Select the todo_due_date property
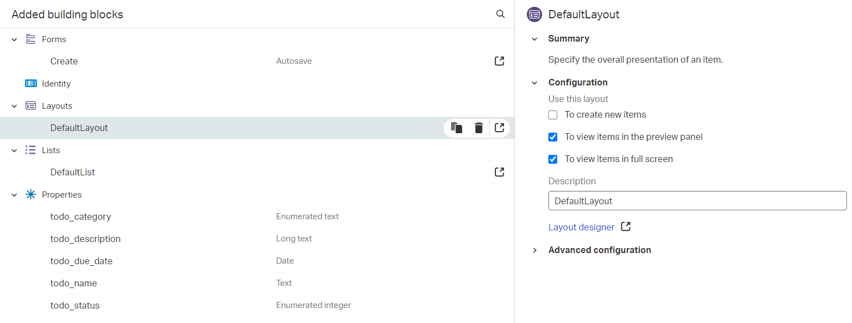The height and width of the screenshot is (323, 852). (81, 261)
